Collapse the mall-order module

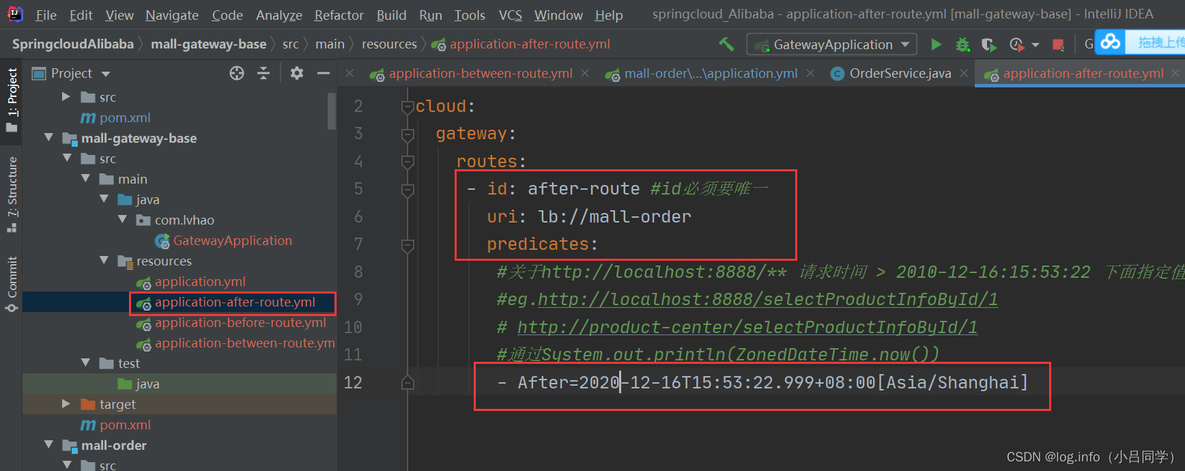click(x=48, y=445)
